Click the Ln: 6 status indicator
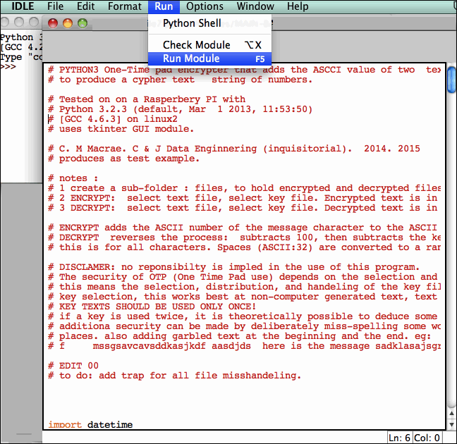The height and width of the screenshot is (444, 457). pos(399,438)
